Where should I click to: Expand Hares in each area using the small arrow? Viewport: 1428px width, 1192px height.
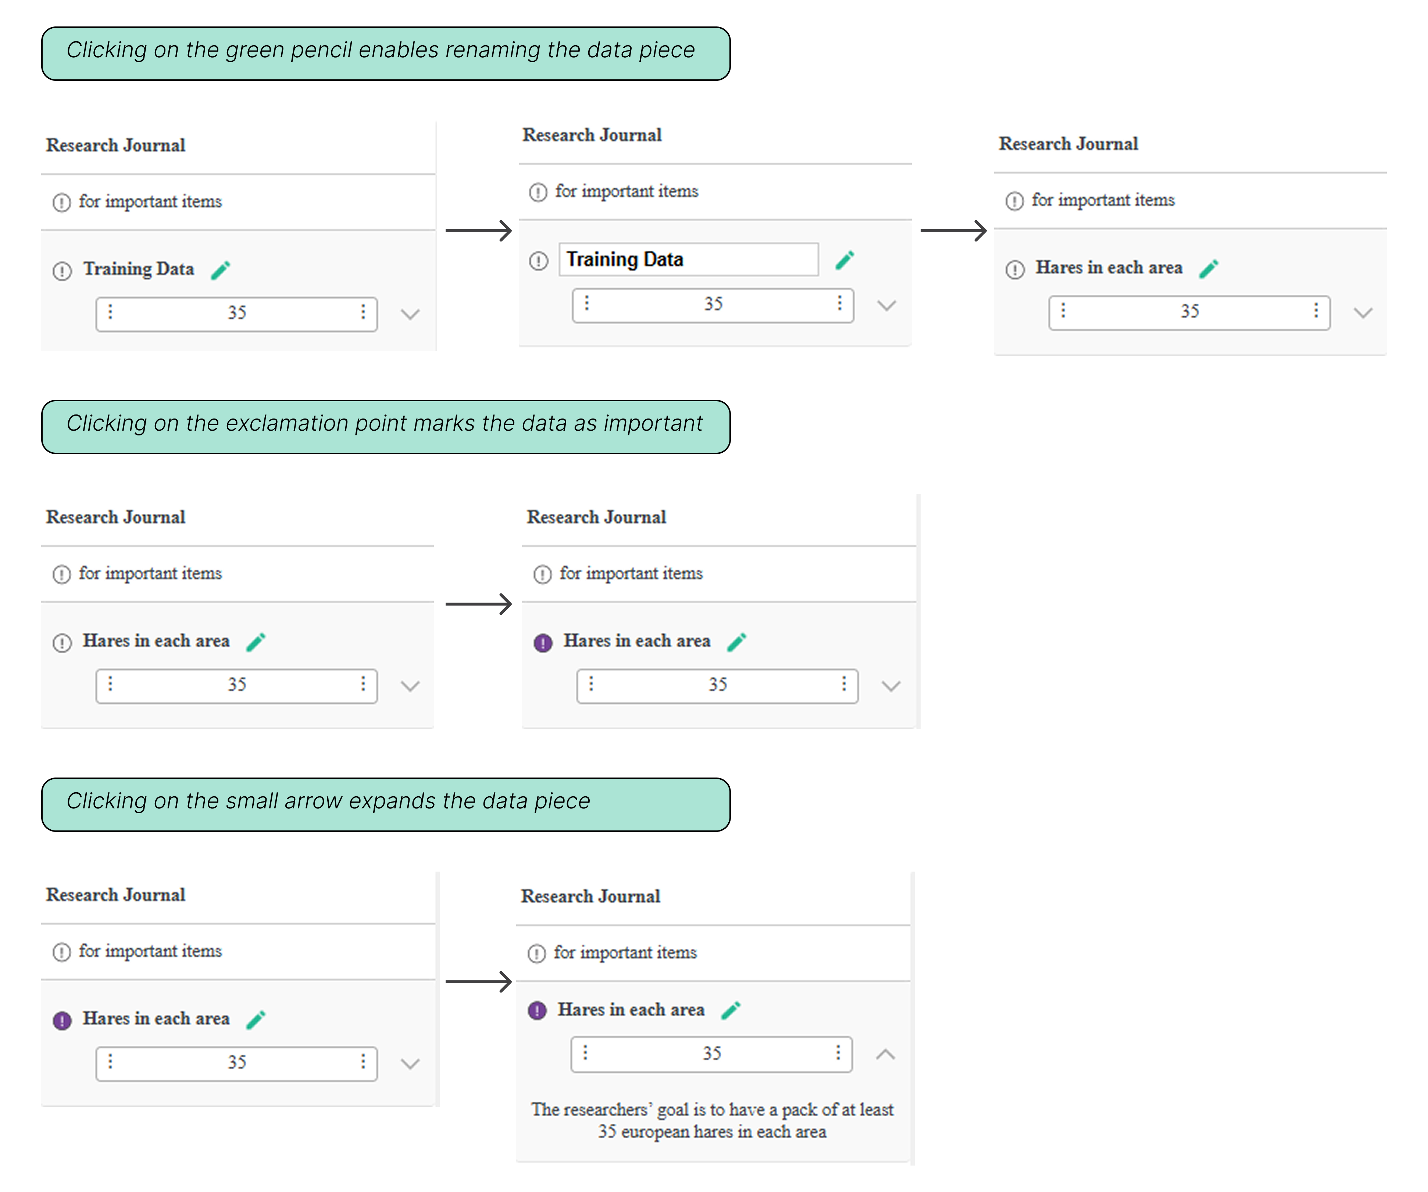411,1063
